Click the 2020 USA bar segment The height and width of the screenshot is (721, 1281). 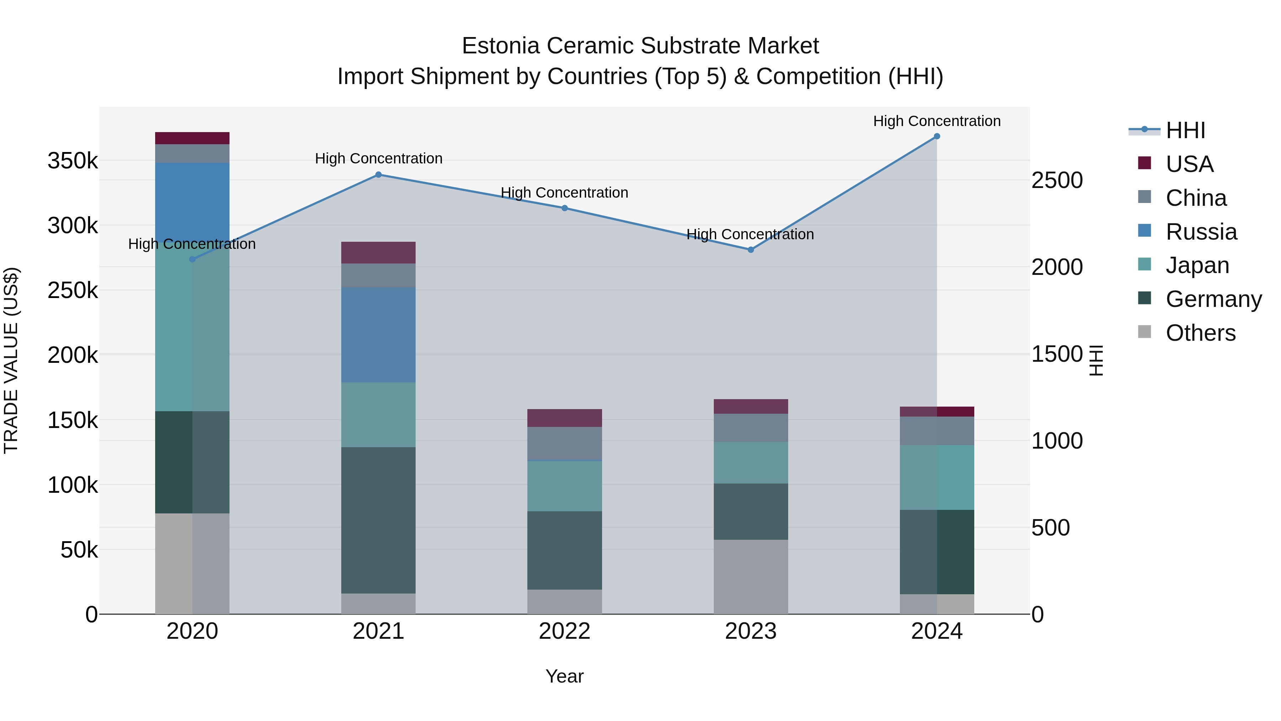(193, 139)
